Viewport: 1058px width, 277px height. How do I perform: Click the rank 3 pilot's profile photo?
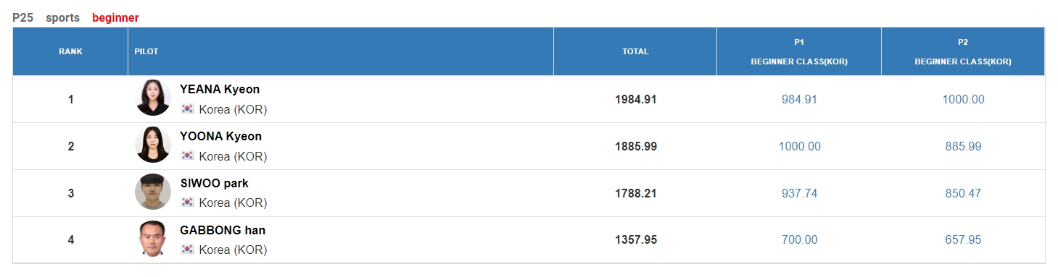pyautogui.click(x=153, y=192)
